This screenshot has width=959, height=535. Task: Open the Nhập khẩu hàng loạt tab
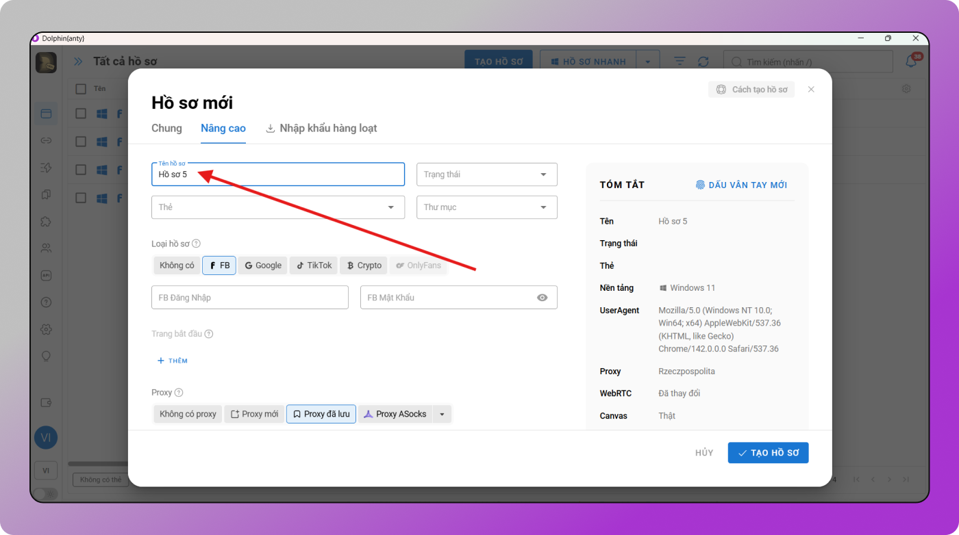(321, 128)
